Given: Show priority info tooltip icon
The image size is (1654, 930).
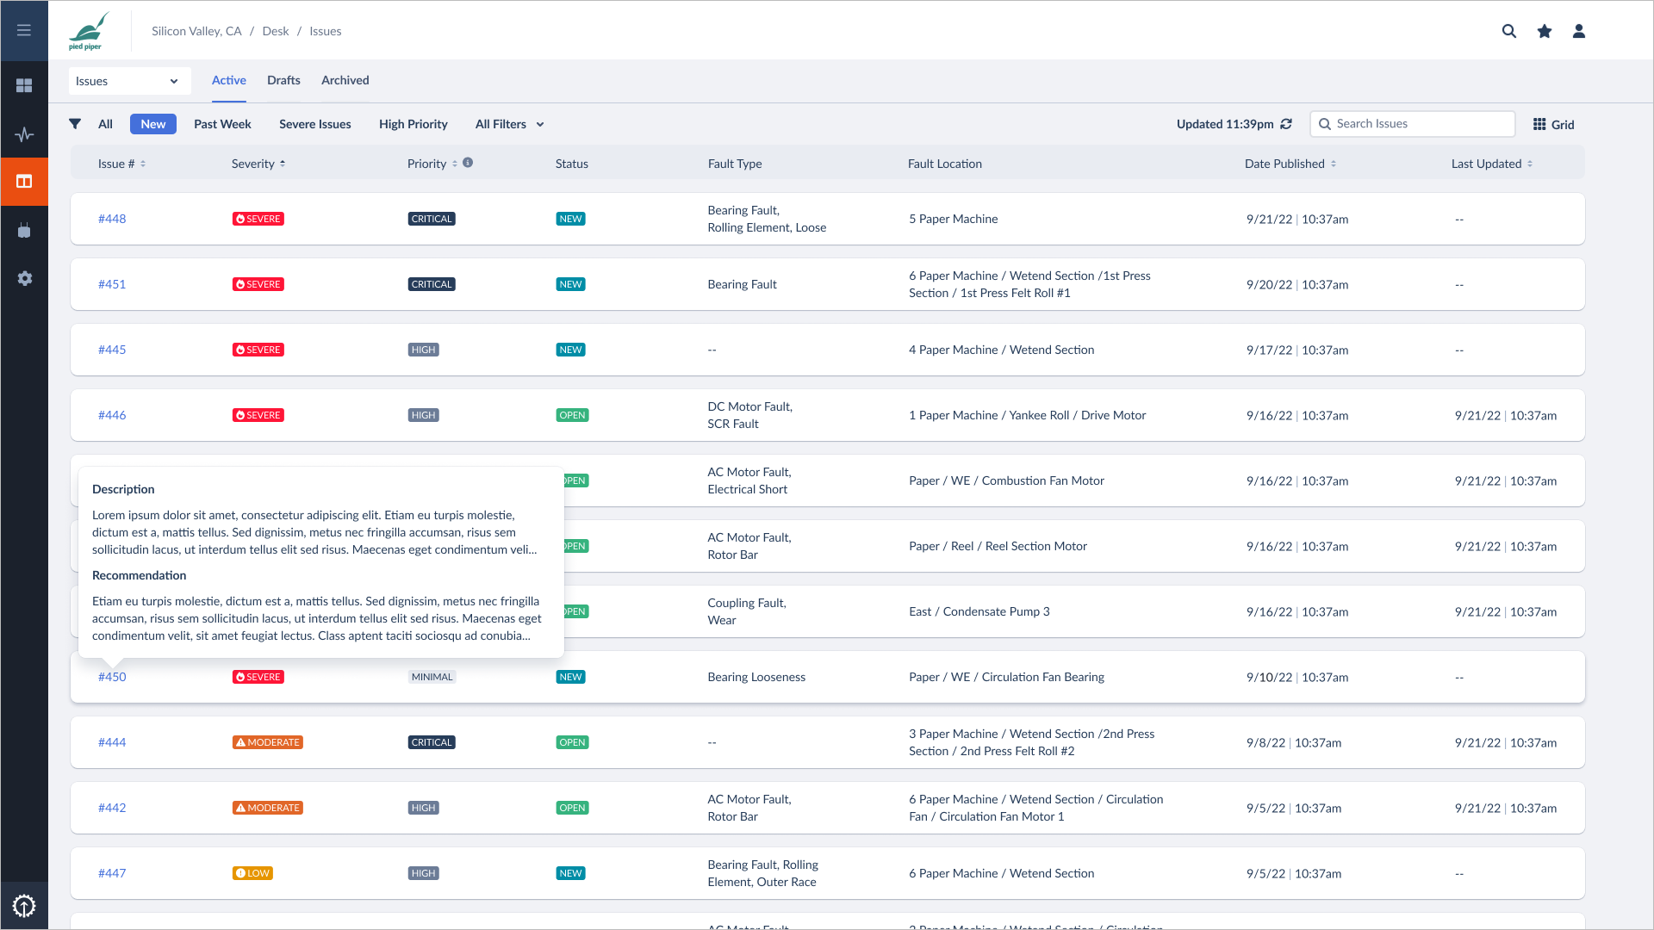Looking at the screenshot, I should click(468, 162).
